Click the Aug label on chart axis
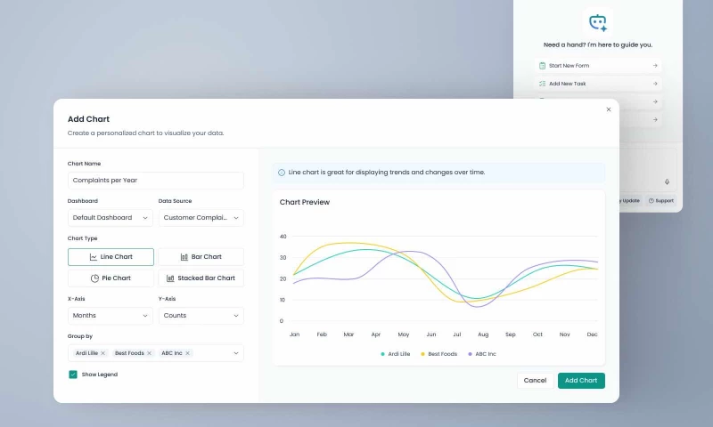713x427 pixels. tap(483, 334)
